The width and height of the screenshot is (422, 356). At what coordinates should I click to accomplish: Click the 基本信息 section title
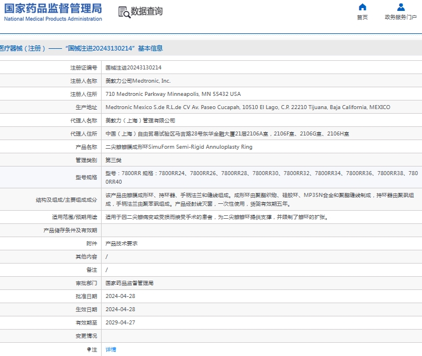[x=150, y=48]
